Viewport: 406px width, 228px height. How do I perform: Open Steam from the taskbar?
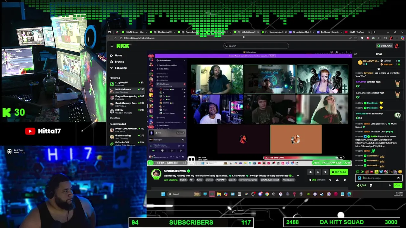coord(322,194)
